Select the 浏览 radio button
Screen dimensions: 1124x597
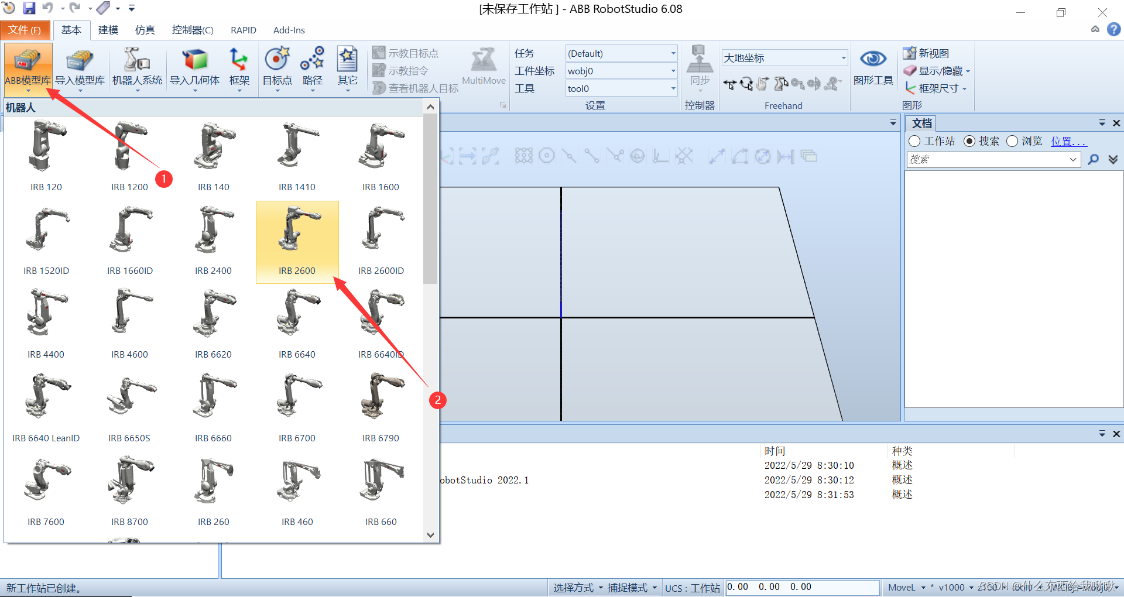[1012, 141]
